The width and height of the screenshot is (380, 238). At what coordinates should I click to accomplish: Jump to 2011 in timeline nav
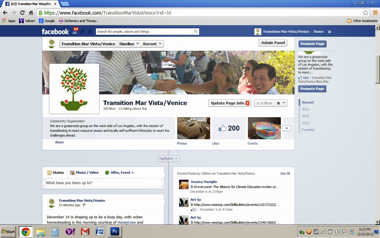(305, 123)
